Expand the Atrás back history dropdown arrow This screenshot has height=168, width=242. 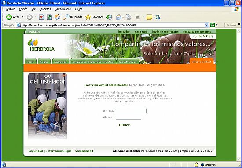click(x=23, y=17)
